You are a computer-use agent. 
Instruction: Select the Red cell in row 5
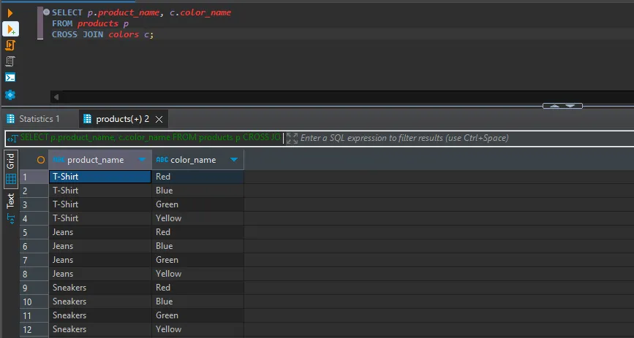coord(197,232)
